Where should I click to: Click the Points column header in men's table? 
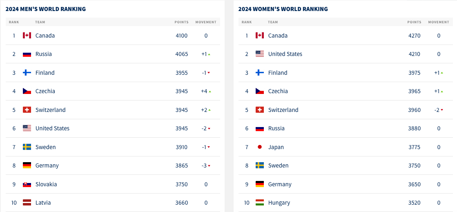[x=181, y=22]
